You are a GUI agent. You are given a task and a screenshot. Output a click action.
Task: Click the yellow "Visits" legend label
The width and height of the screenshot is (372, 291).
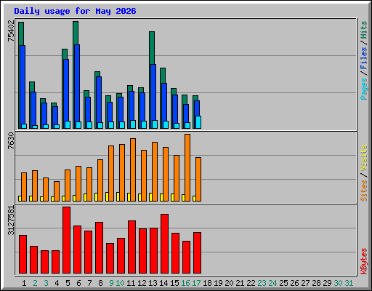(x=364, y=159)
